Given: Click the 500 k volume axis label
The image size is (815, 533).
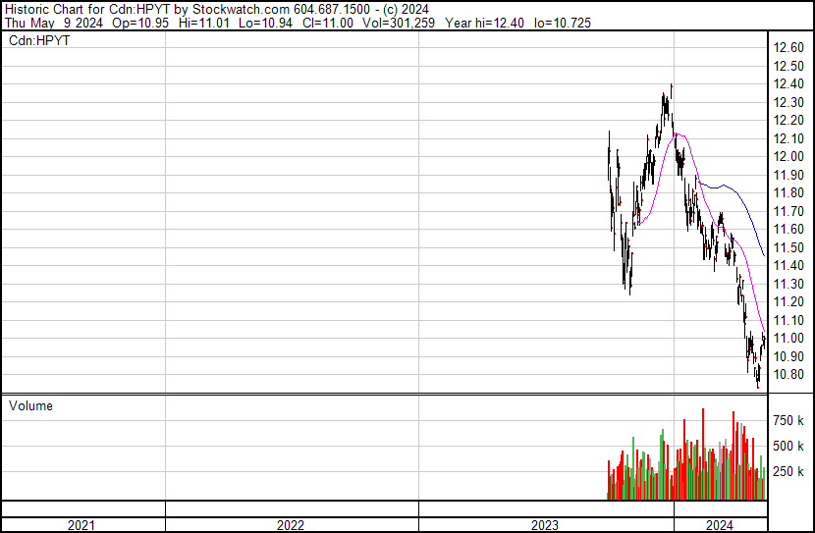Looking at the screenshot, I should pyautogui.click(x=788, y=446).
